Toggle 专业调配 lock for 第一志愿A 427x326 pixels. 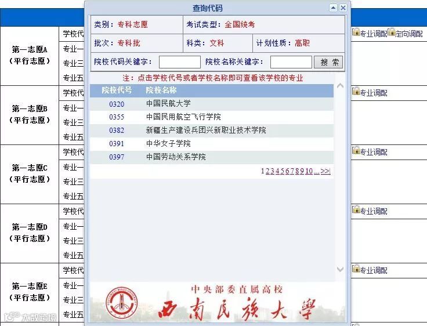356,32
